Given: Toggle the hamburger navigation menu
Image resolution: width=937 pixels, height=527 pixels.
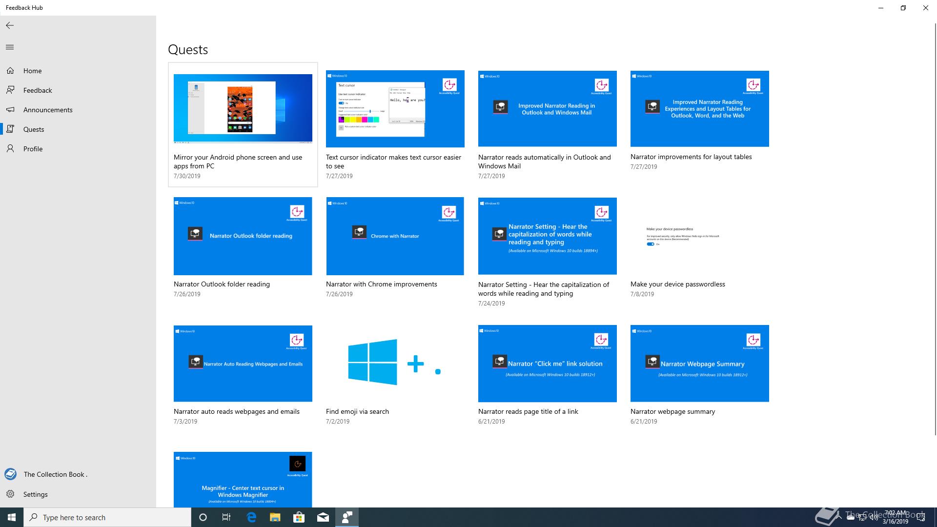Looking at the screenshot, I should 10,47.
